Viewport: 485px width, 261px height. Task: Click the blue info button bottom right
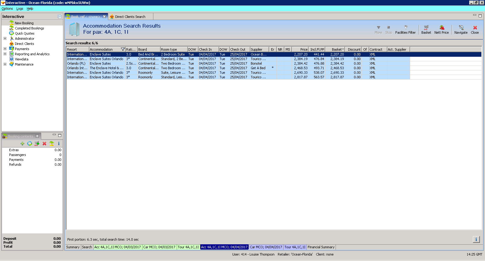click(476, 239)
